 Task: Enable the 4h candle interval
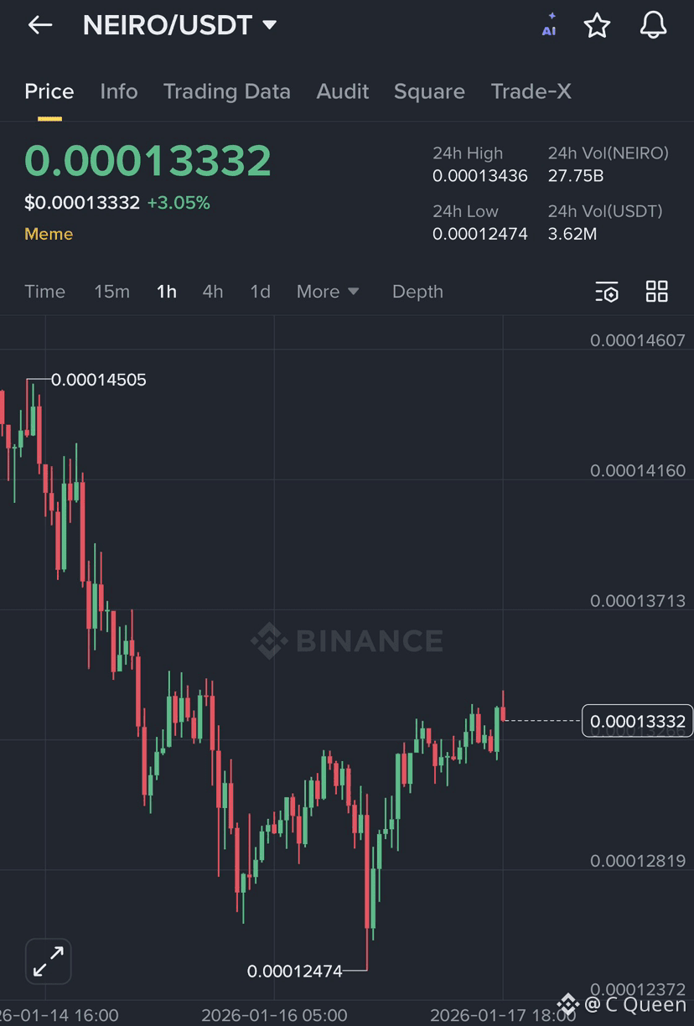point(212,292)
